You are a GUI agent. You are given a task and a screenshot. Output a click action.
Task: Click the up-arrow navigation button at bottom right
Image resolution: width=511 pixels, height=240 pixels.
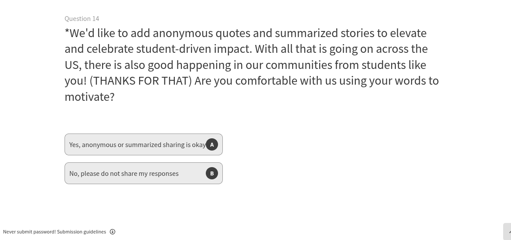click(508, 232)
